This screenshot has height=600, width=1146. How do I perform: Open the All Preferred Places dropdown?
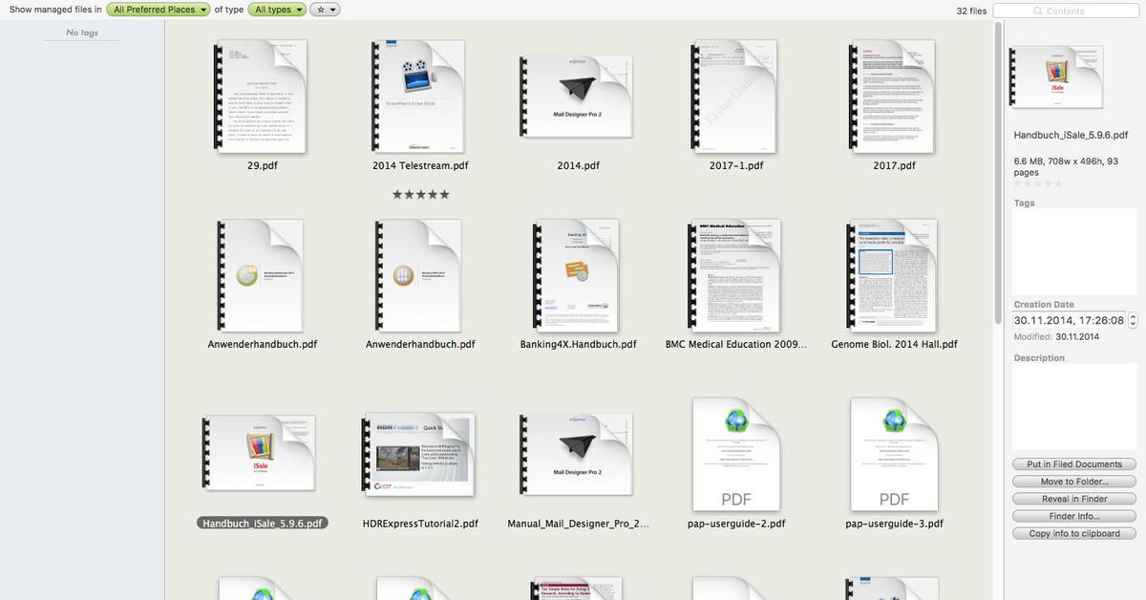pos(159,10)
